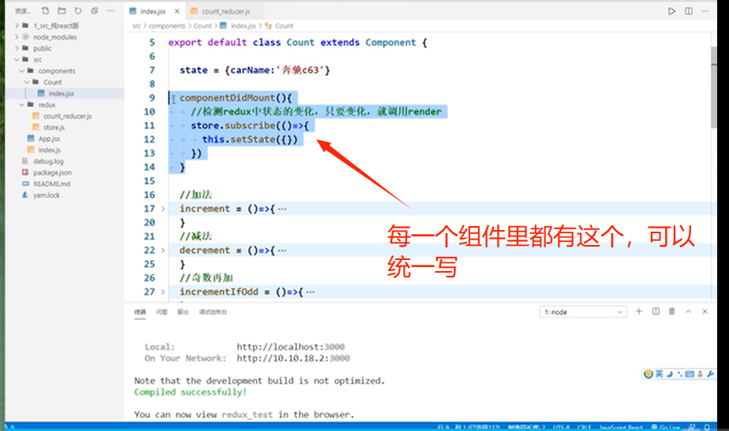Click the state = {carName} line

pyautogui.click(x=255, y=70)
